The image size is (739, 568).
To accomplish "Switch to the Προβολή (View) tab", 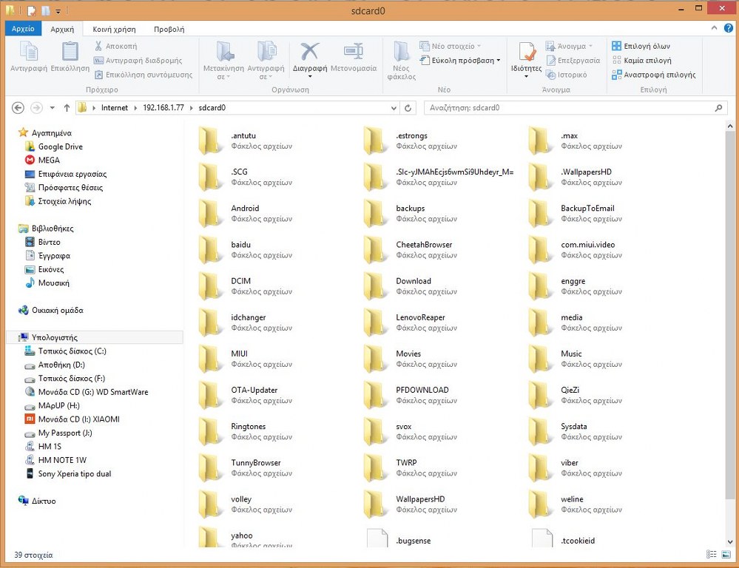I will click(x=169, y=29).
